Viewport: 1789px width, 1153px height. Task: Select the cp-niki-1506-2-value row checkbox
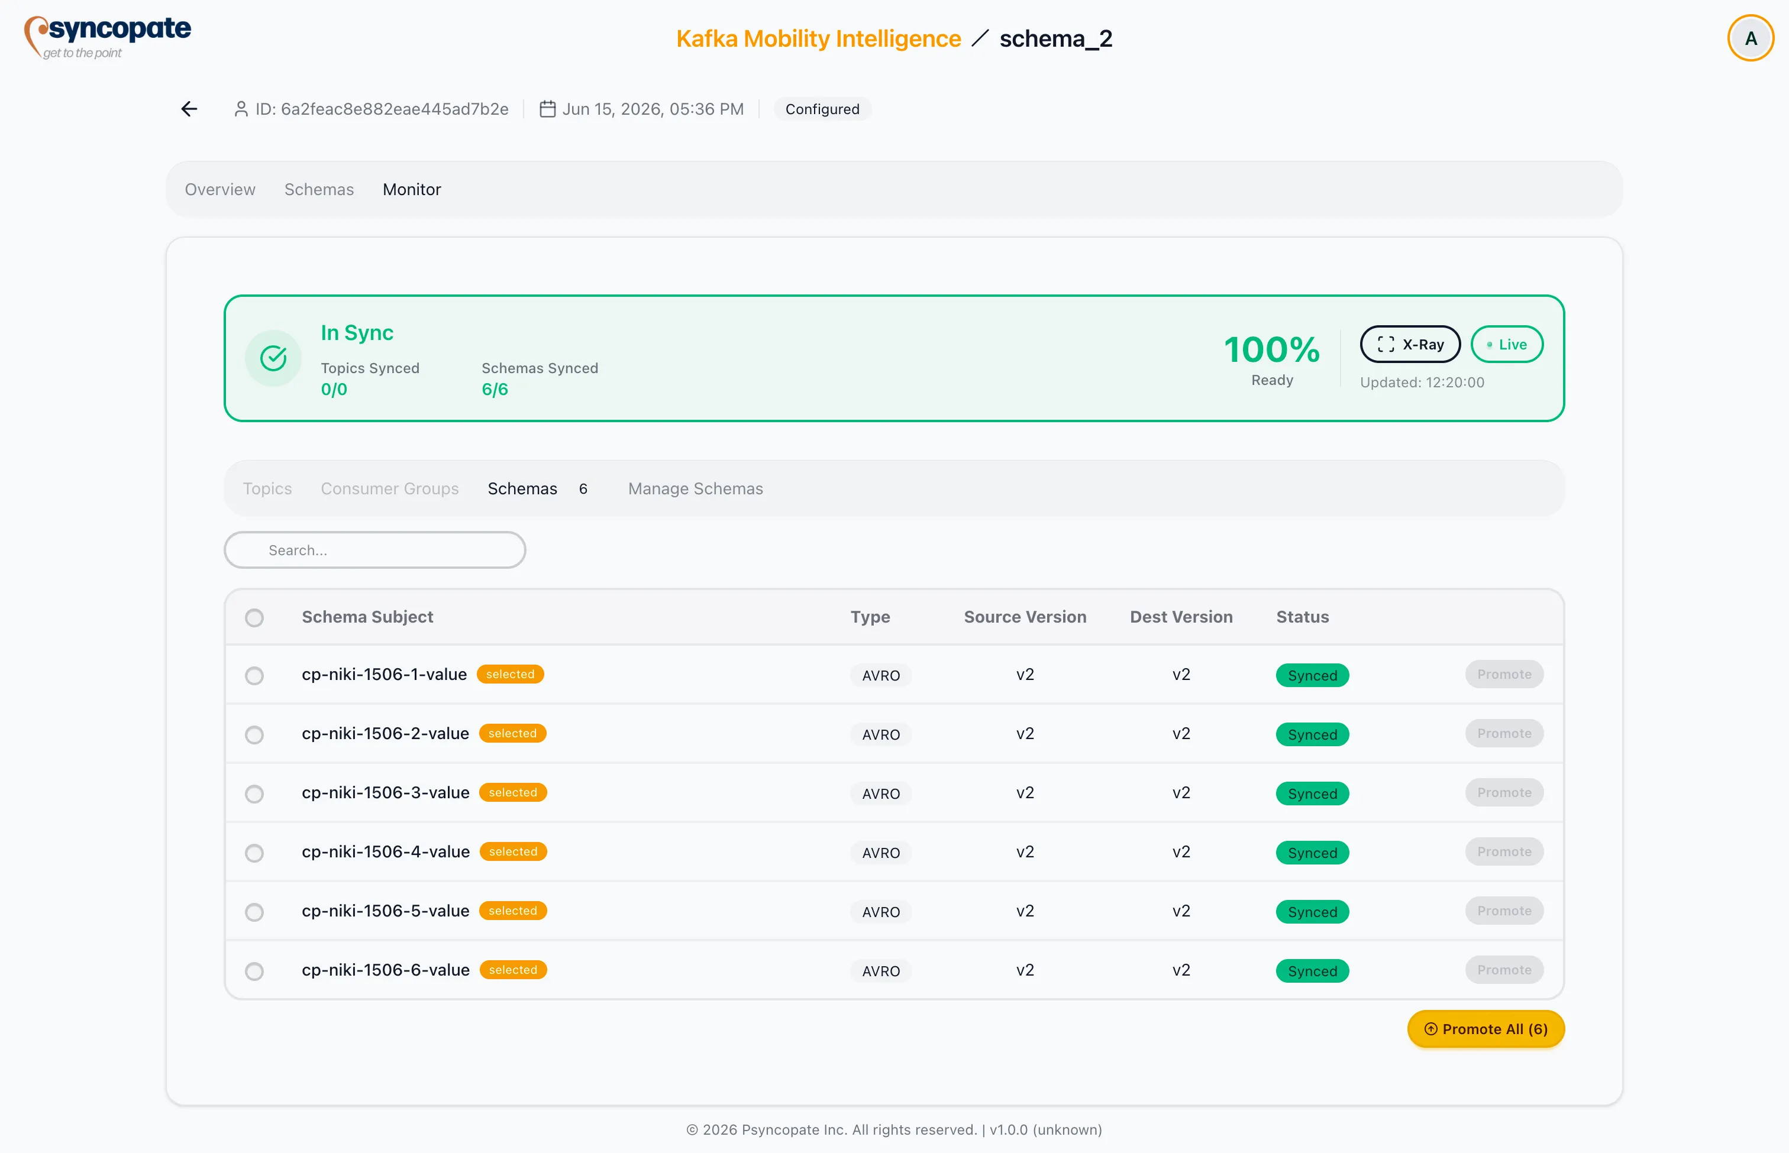[x=255, y=735]
